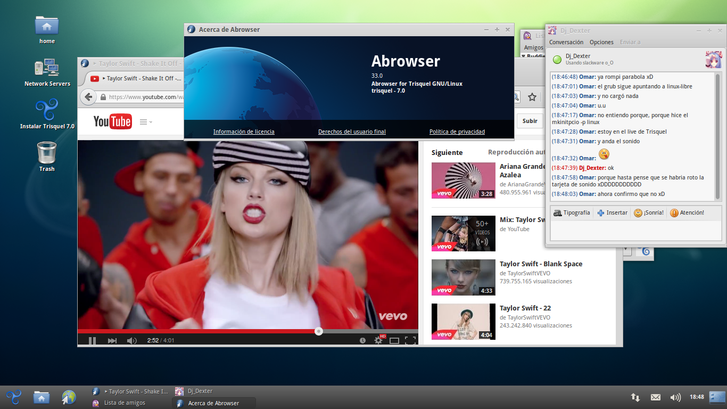Open the home folder desktop icon
Screen dimensions: 727x409
pos(47,26)
